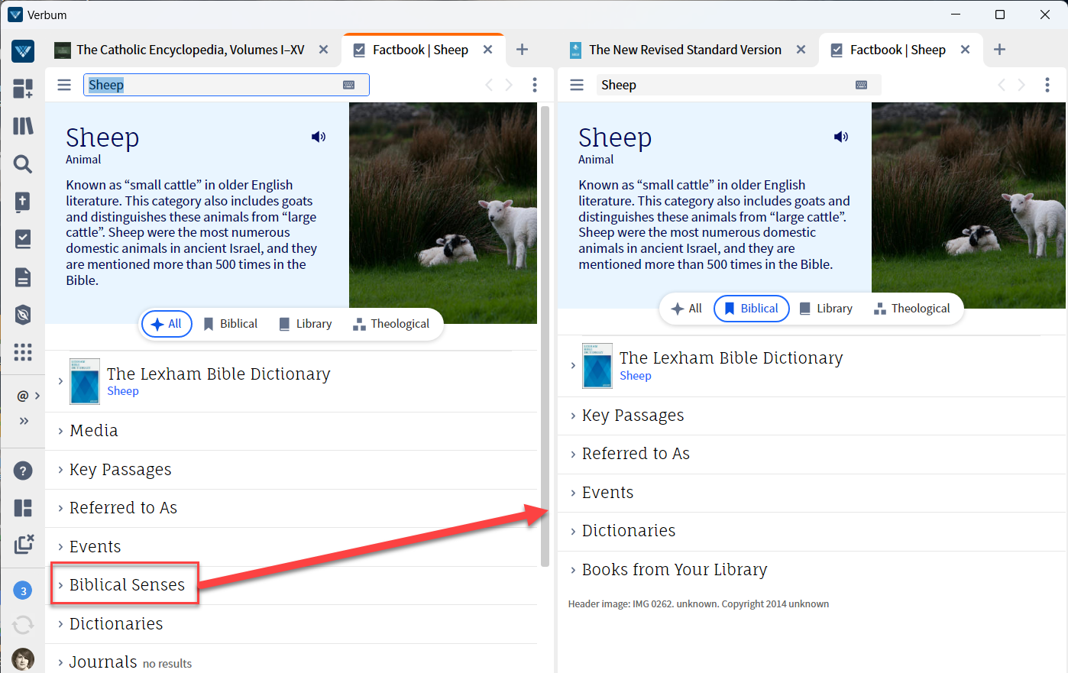Select the Theological filter in left panel
Screen dimensions: 1068x673
pos(391,324)
